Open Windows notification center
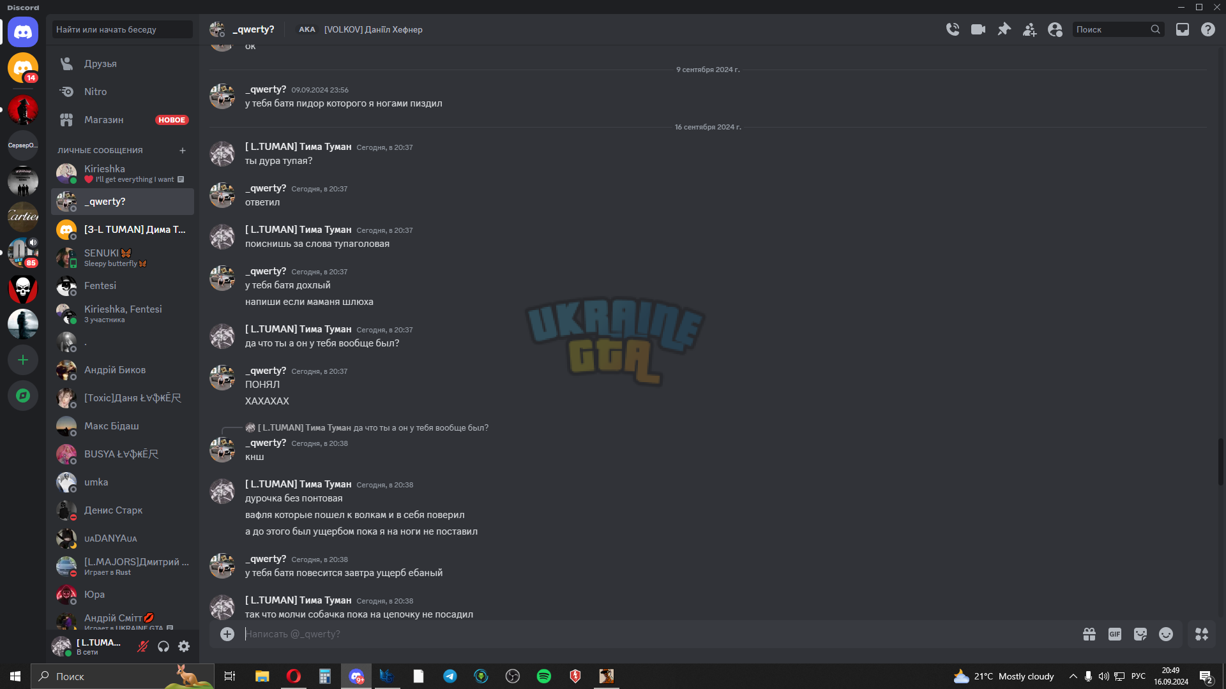 point(1206,676)
